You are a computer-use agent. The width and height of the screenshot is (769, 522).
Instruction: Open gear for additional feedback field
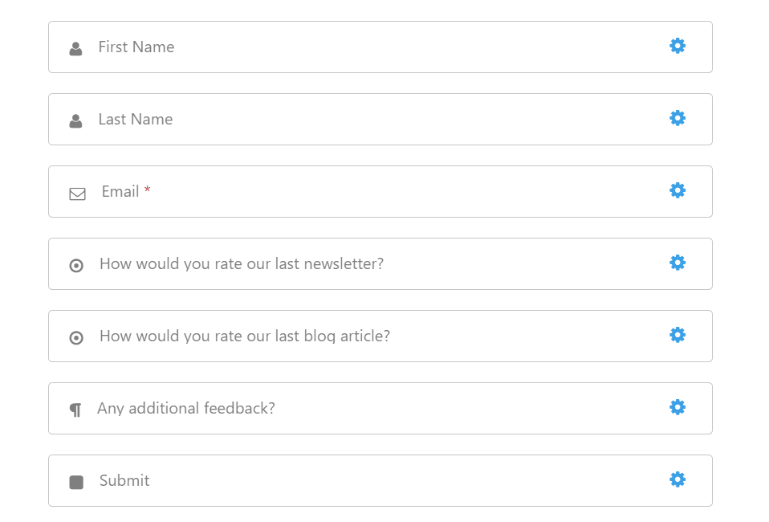pos(677,406)
